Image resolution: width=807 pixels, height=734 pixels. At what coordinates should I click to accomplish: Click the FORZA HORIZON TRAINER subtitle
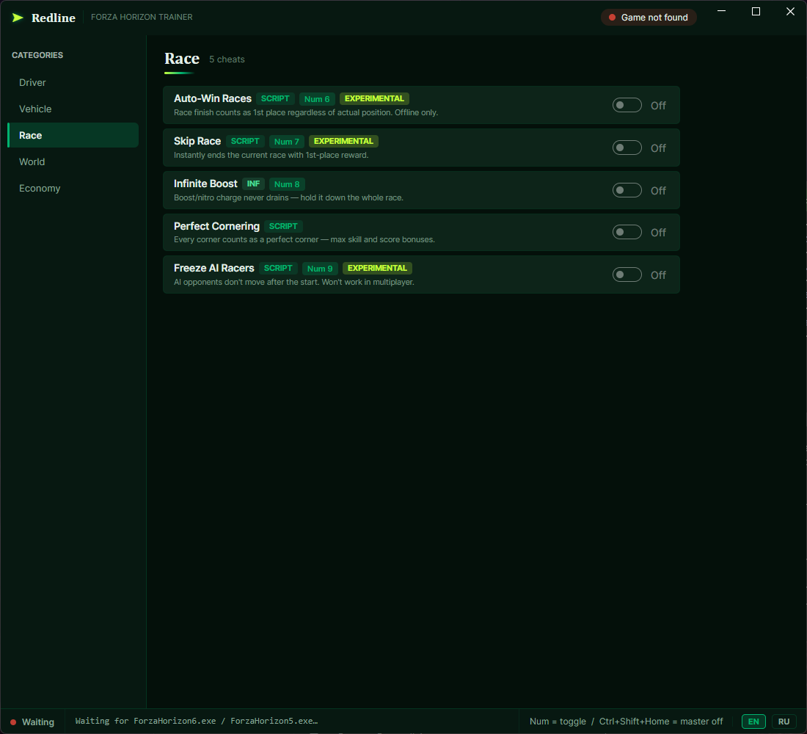(x=142, y=17)
